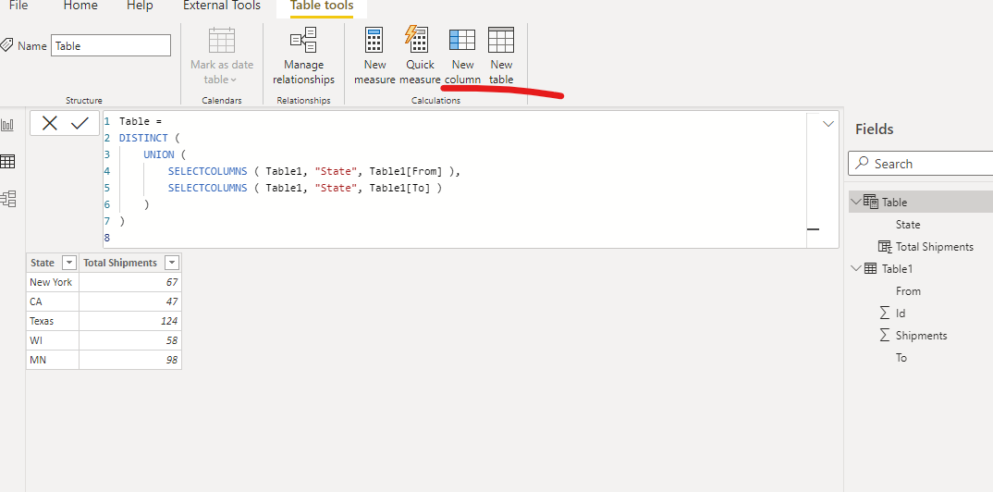Click Total Shipments calculated column icon
The width and height of the screenshot is (993, 492).
click(885, 246)
